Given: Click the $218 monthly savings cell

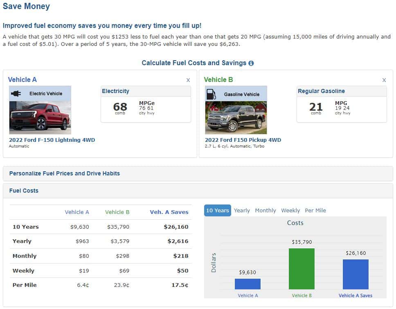Looking at the screenshot, I should [181, 256].
